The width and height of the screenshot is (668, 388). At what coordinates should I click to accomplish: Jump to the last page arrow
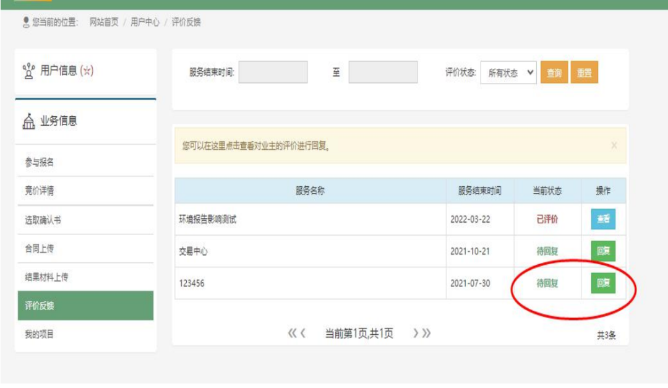coord(426,333)
